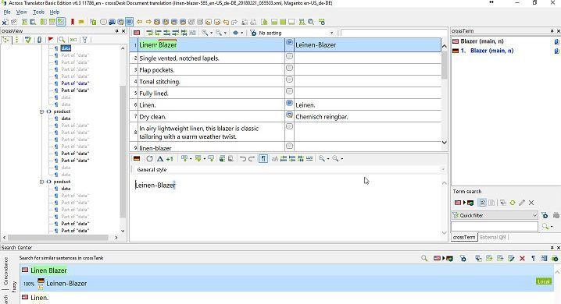Screen dimensions: 561x304
Task: Click the redo arrow in target editor toolbar
Action: tap(251, 158)
